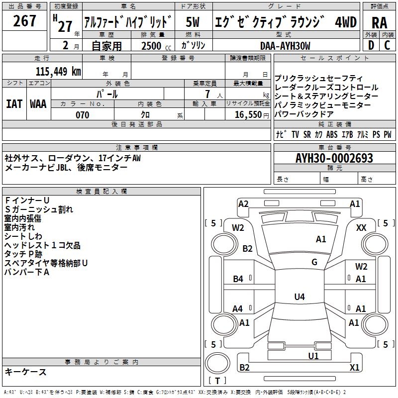Select the sales point プリクラッシュセーフティ
The image size is (398, 398).
(x=318, y=78)
